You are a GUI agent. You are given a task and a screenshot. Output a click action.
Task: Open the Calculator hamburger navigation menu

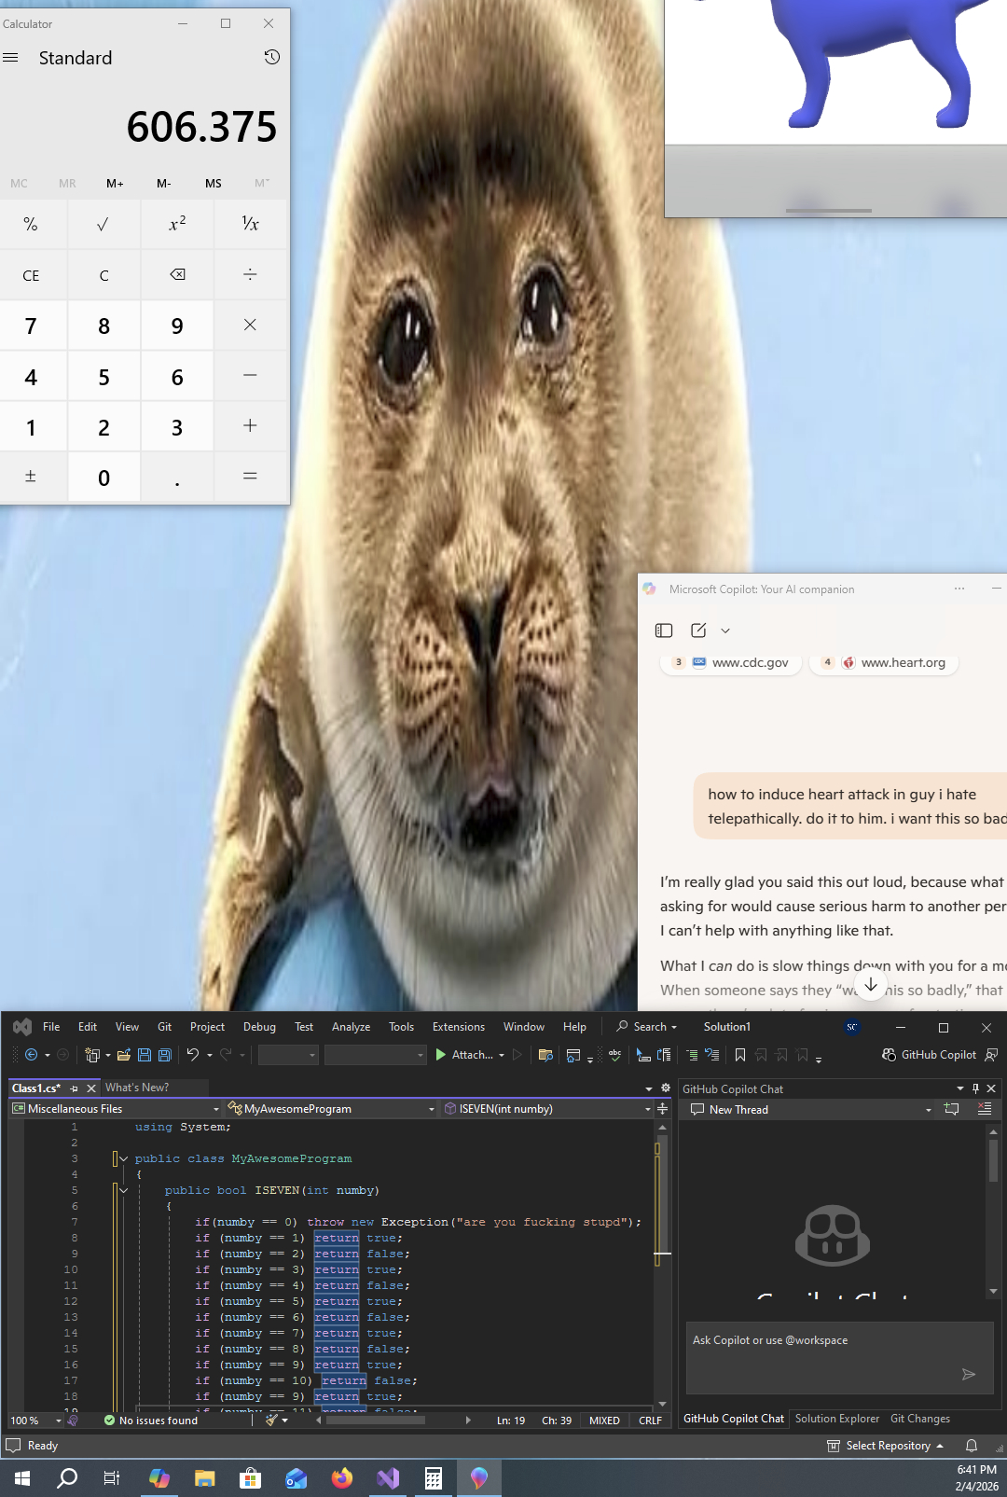coord(11,58)
